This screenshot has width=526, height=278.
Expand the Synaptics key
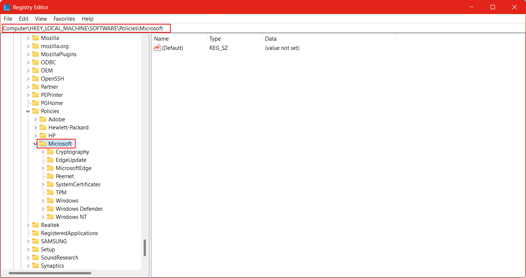point(28,266)
